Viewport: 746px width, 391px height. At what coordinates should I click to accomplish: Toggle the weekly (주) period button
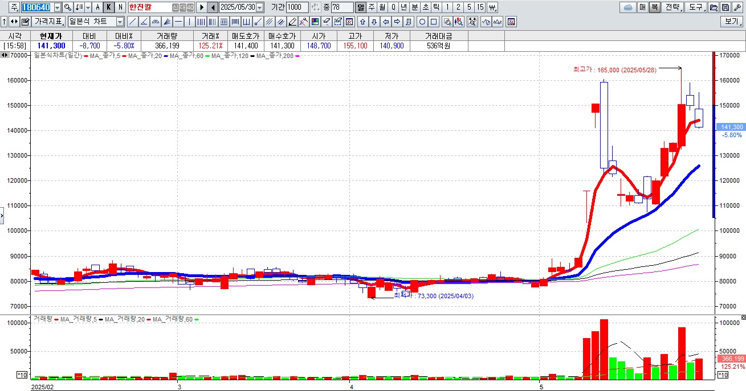[x=372, y=7]
